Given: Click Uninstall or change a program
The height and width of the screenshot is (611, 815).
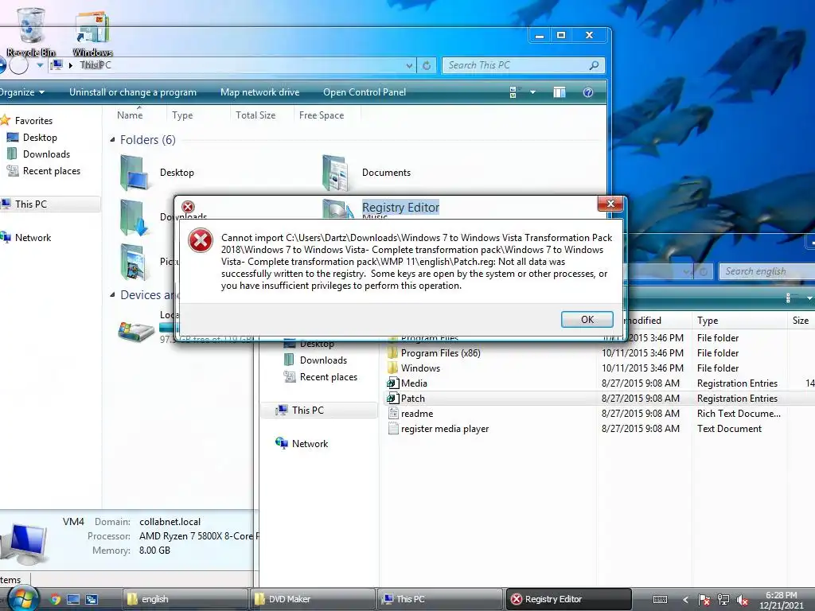Looking at the screenshot, I should pos(133,92).
